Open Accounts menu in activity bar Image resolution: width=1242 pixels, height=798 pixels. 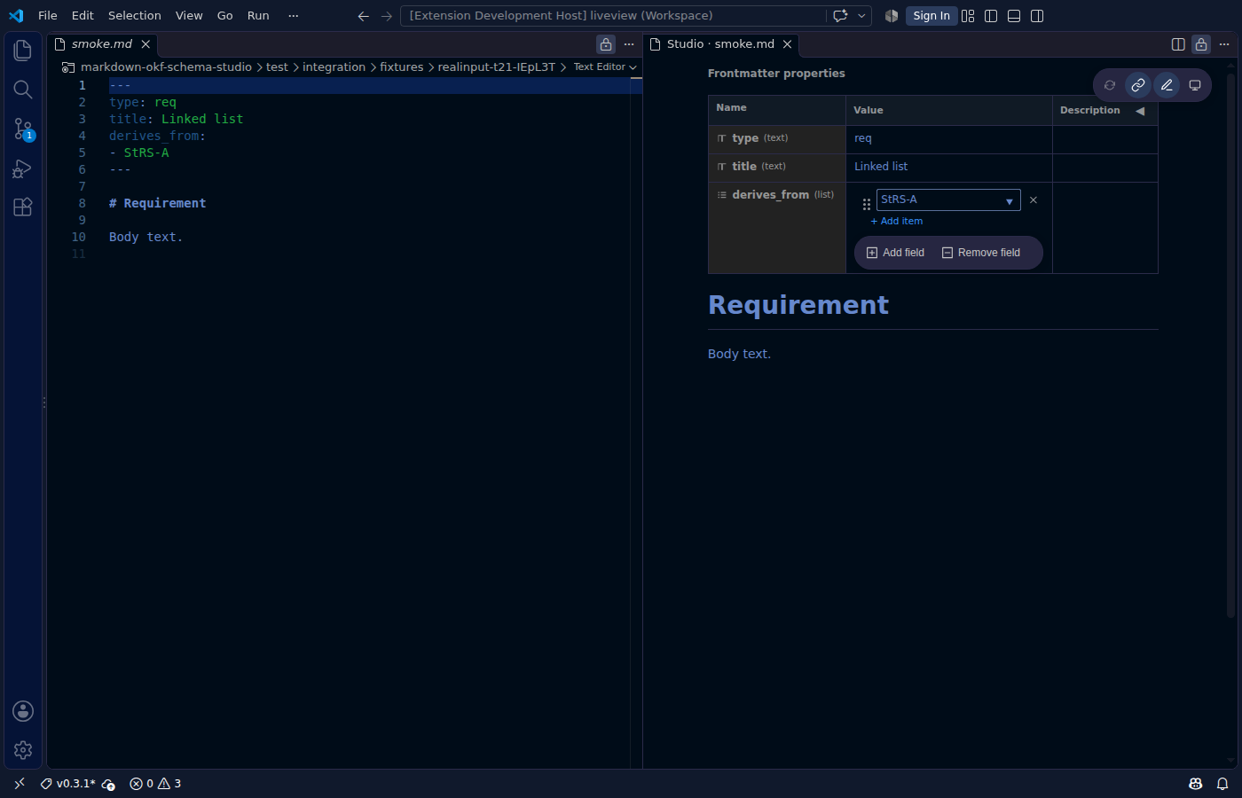tap(23, 711)
